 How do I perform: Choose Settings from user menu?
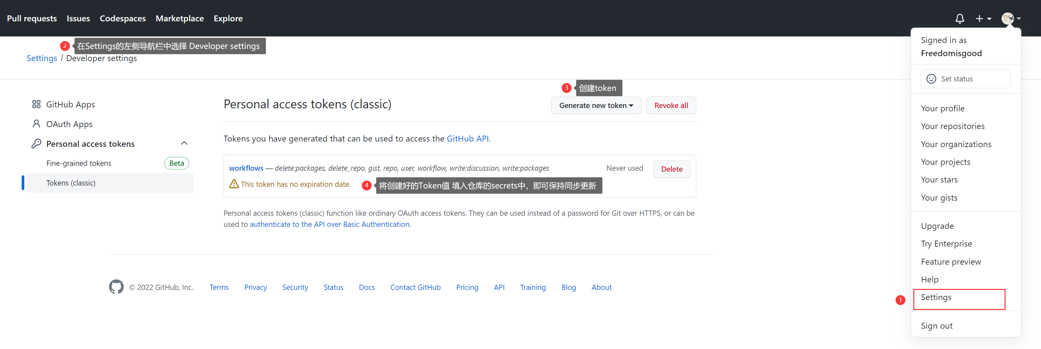click(936, 297)
